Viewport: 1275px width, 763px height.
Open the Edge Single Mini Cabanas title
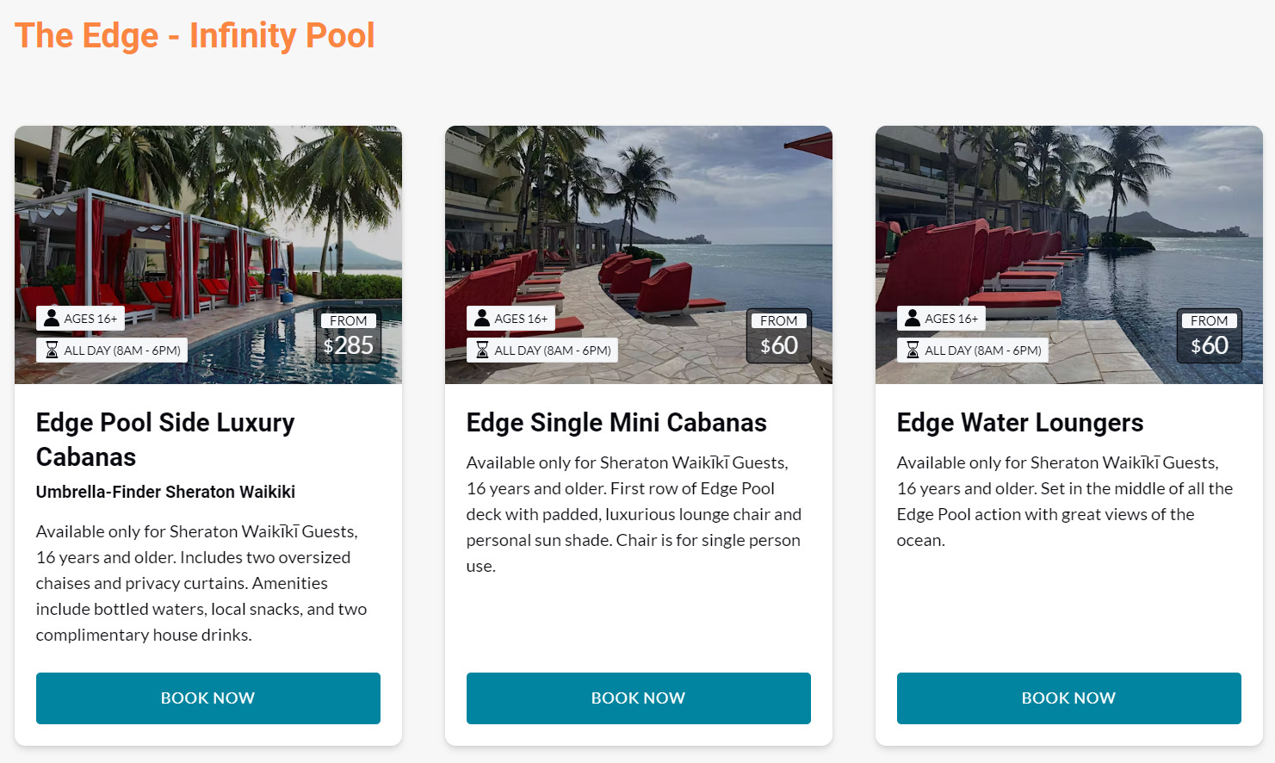[616, 422]
